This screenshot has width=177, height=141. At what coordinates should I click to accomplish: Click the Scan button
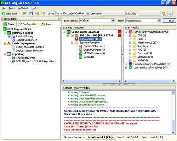[x=170, y=21]
